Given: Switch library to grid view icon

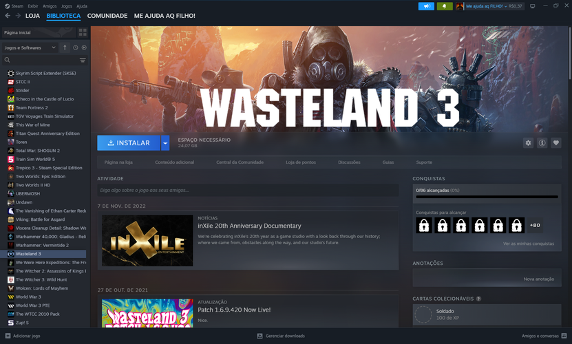Looking at the screenshot, I should tap(83, 32).
